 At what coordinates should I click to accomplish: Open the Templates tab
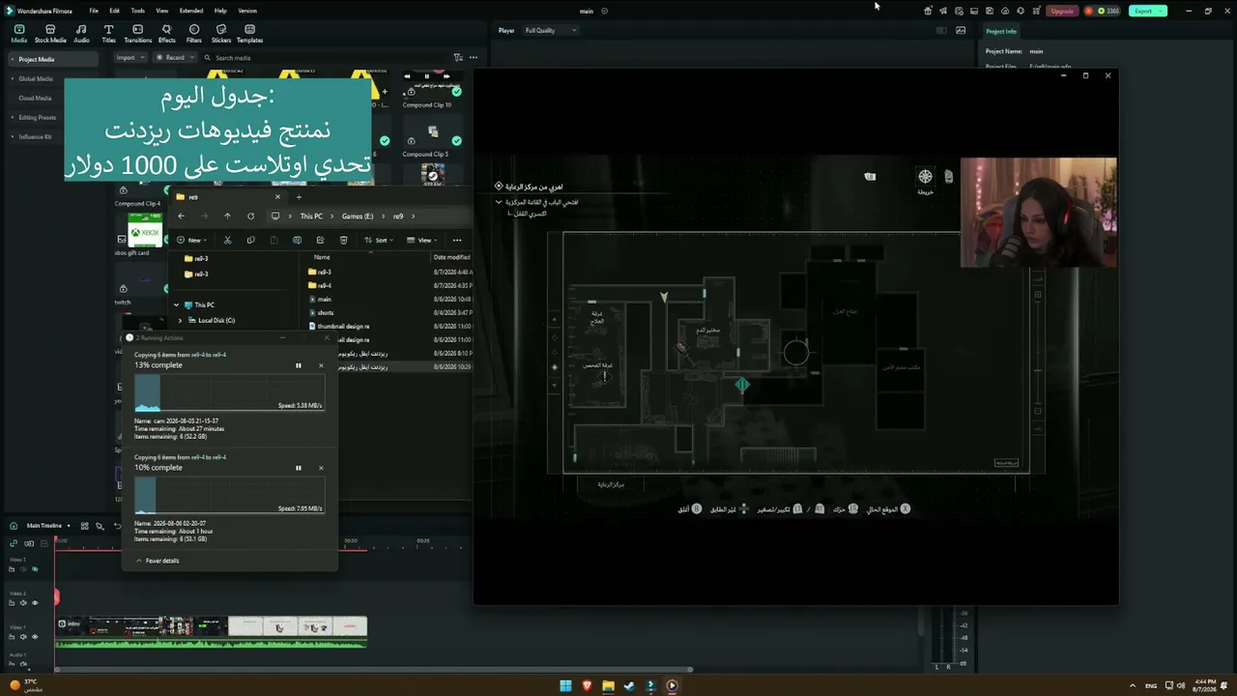pyautogui.click(x=249, y=34)
